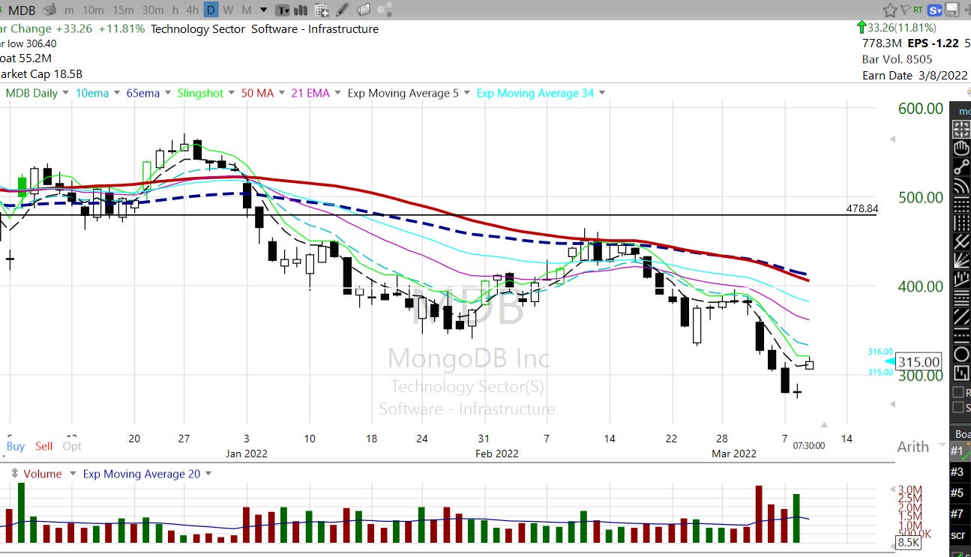Screen dimensions: 971x557
Task: Click the add indicator grid-plus icon
Action: pos(322,10)
